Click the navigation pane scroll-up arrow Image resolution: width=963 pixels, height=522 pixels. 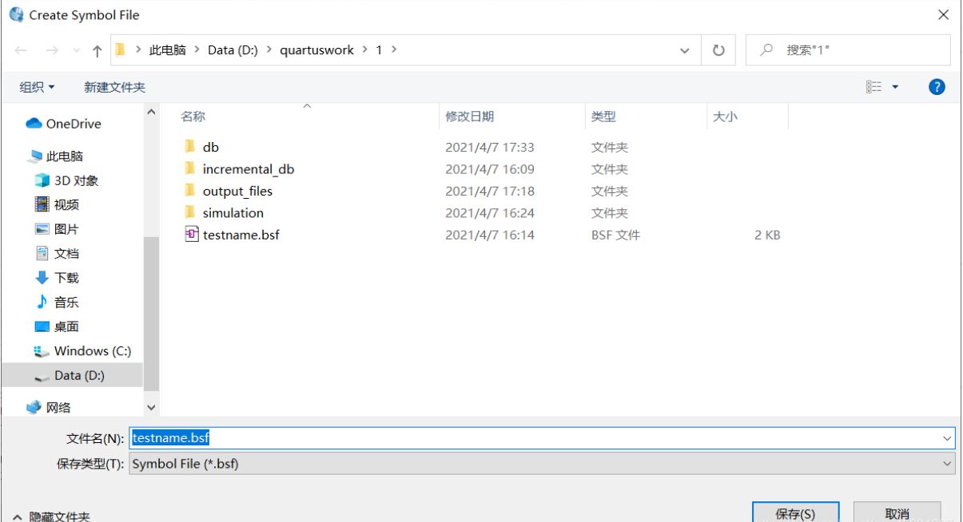tap(152, 113)
